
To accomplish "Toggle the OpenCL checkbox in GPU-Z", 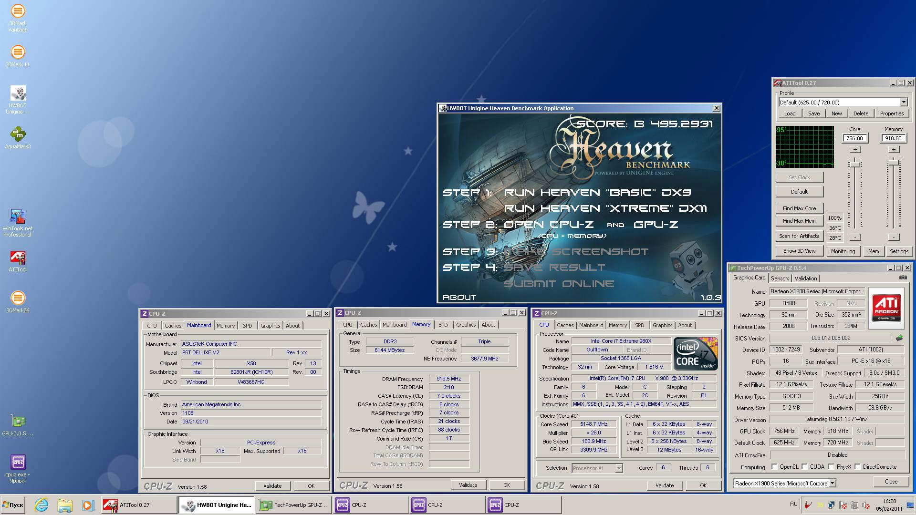I will 774,467.
